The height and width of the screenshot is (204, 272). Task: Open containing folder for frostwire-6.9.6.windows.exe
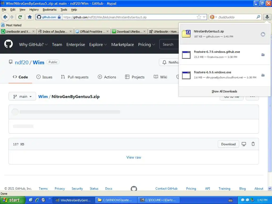(263, 75)
